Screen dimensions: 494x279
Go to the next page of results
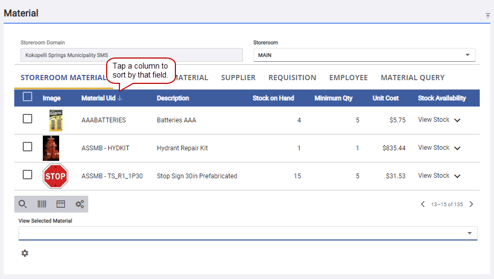[x=471, y=204]
